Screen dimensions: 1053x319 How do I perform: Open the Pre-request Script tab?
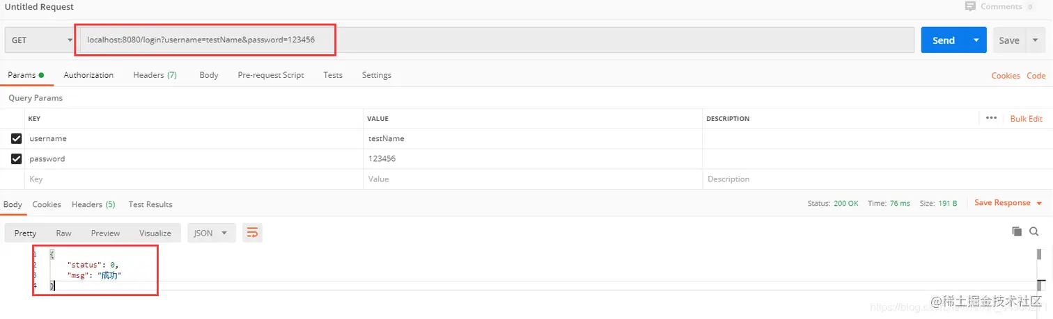tap(271, 75)
